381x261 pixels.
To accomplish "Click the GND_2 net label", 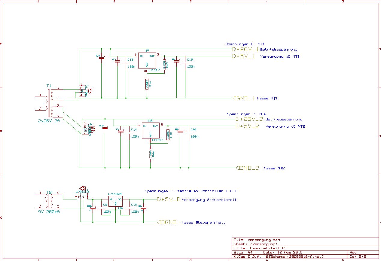I will (247, 168).
